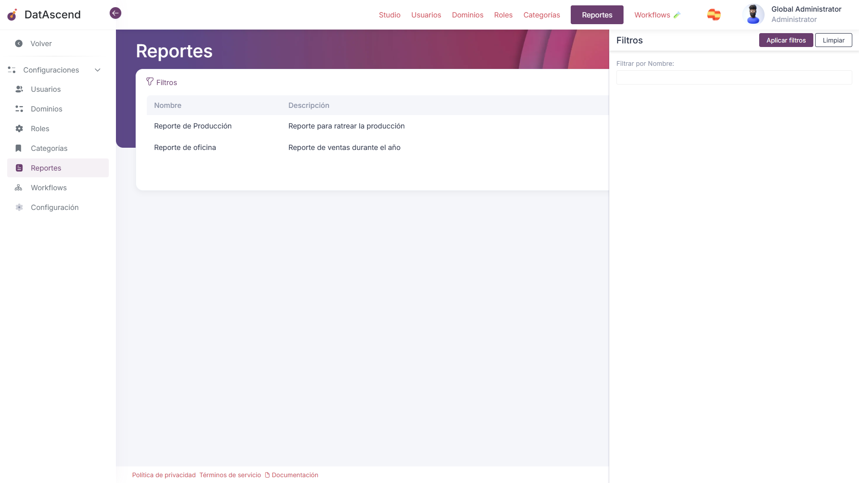Click the Workflows hierarchy icon in sidebar
The width and height of the screenshot is (859, 483).
coord(18,188)
